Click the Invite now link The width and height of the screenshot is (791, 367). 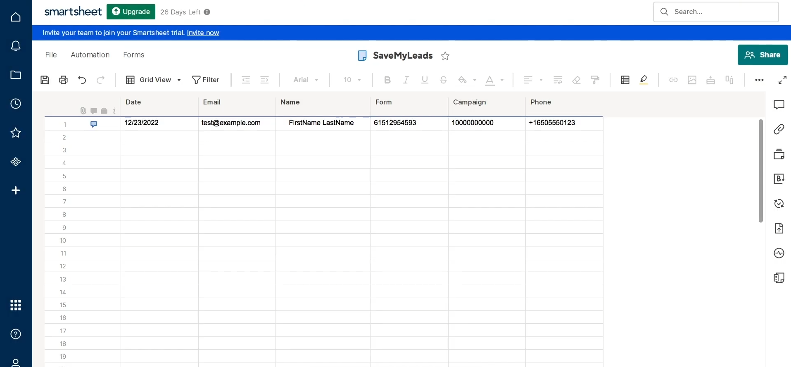(x=203, y=33)
